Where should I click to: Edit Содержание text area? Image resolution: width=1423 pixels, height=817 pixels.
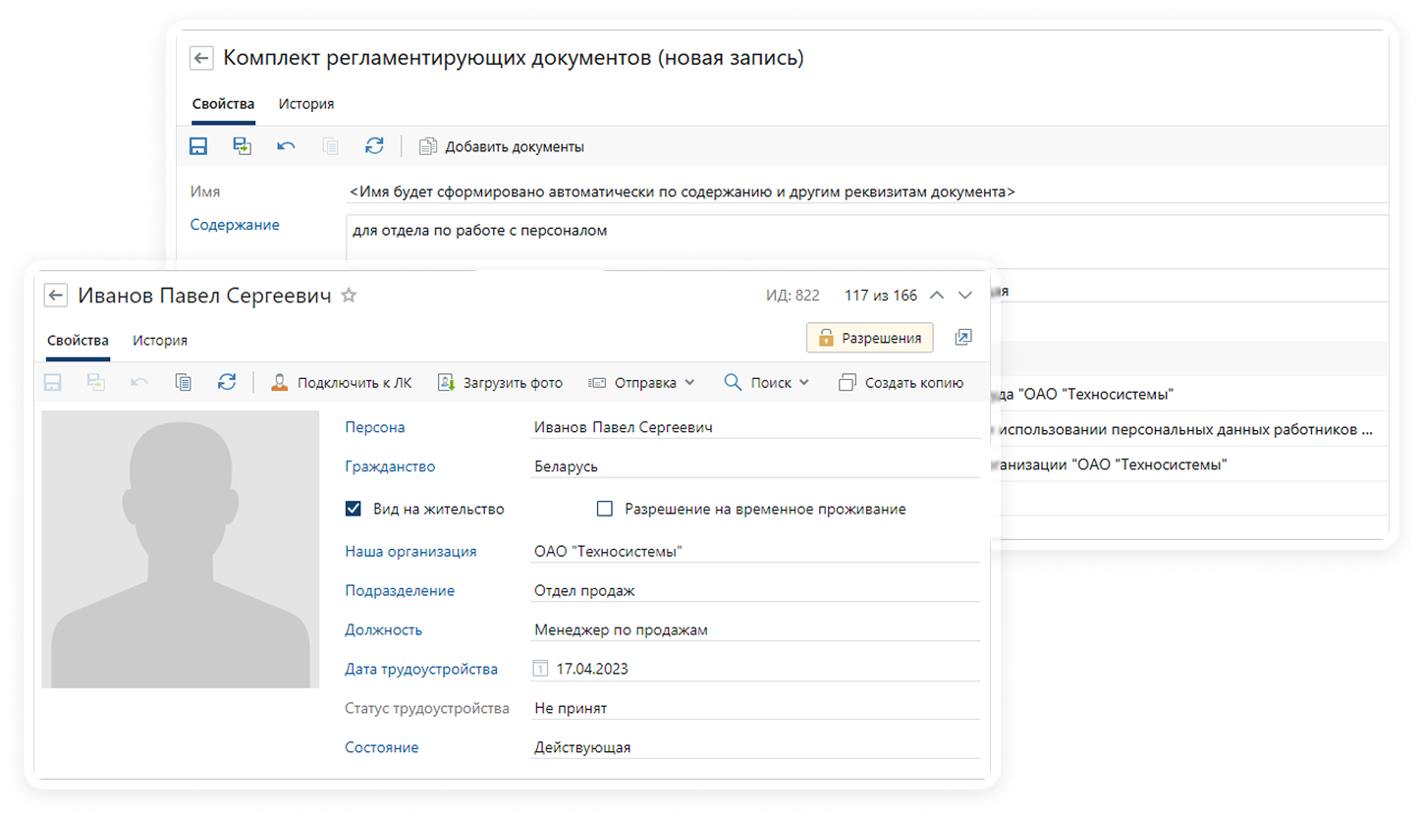click(868, 242)
